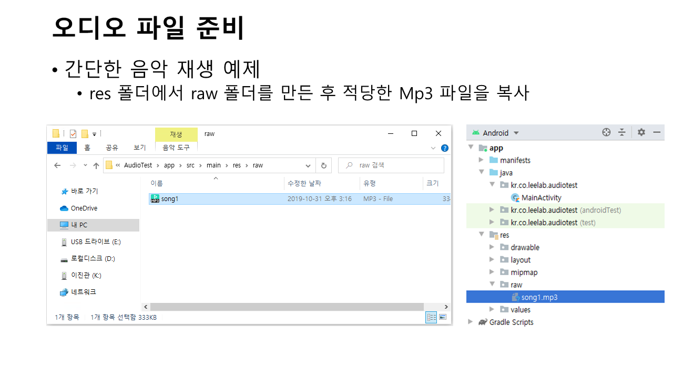Viewport: 673px width, 378px height.
Task: Click the Android panel settings gear icon
Action: click(641, 132)
